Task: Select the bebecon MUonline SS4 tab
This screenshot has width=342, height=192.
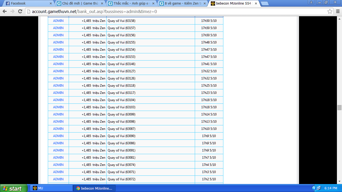Action: [x=234, y=3]
